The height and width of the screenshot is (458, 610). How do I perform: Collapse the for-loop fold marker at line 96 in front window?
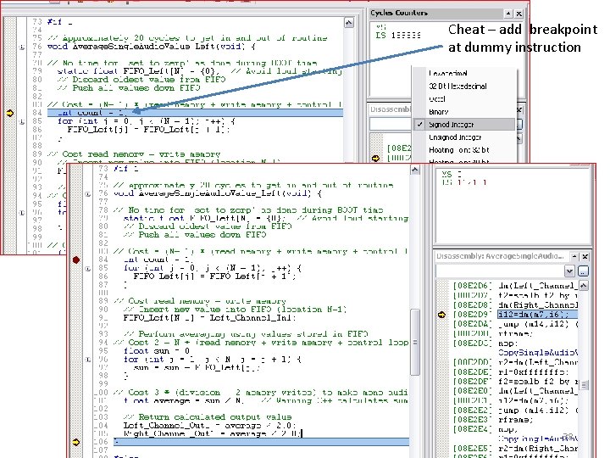tap(88, 360)
